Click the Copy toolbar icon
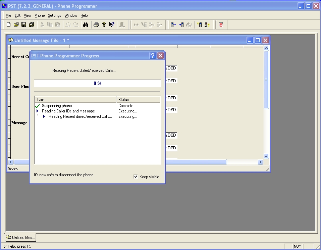 pyautogui.click(x=50, y=24)
